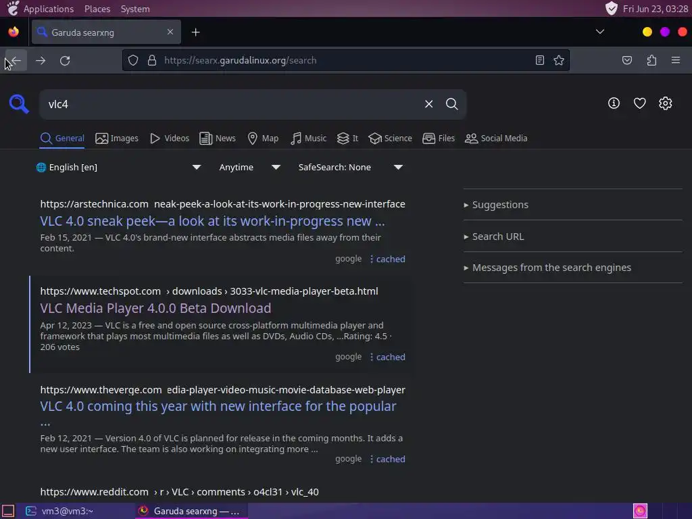Toggle reader view icon in address bar

tap(540, 60)
